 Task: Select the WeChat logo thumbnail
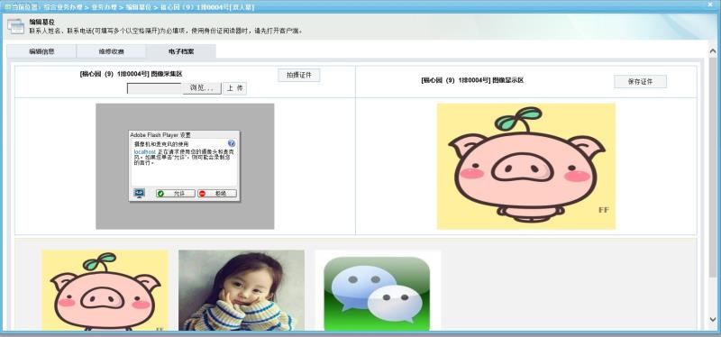coord(378,290)
